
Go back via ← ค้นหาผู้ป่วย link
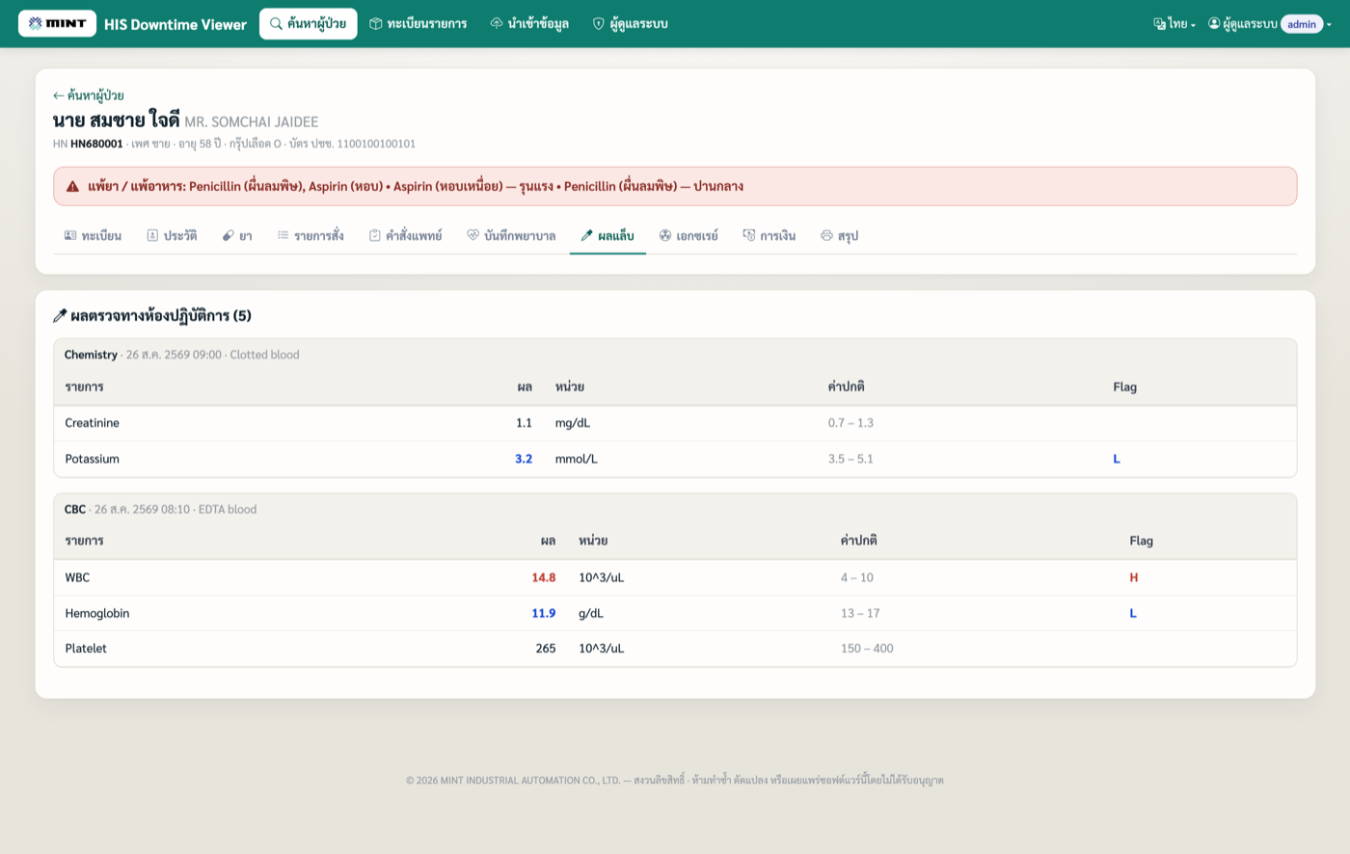point(89,95)
